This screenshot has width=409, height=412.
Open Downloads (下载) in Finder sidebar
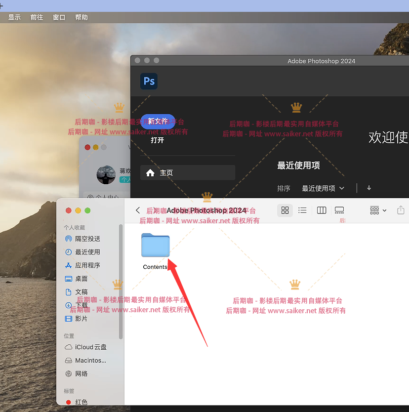[x=77, y=305]
